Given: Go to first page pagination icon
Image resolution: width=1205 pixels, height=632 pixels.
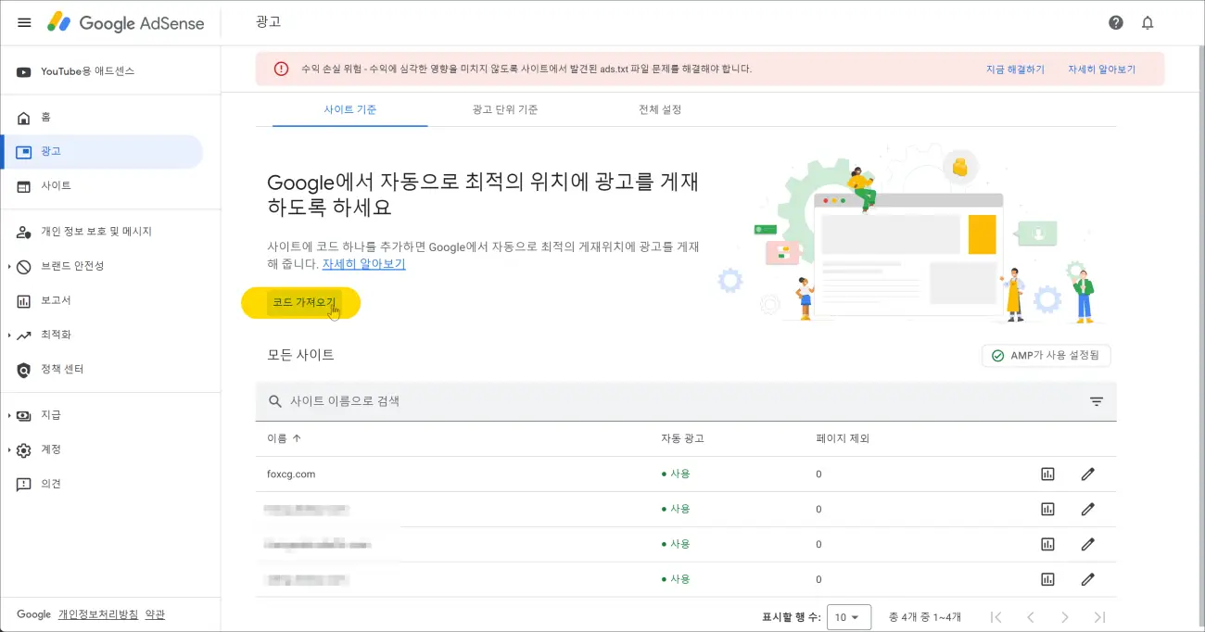Looking at the screenshot, I should click(x=996, y=617).
